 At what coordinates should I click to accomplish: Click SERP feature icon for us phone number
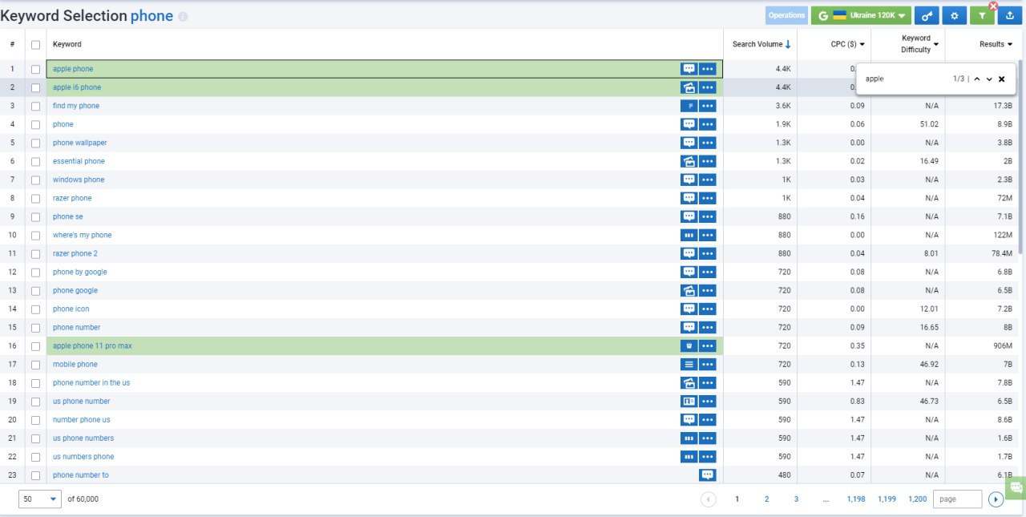click(x=689, y=401)
